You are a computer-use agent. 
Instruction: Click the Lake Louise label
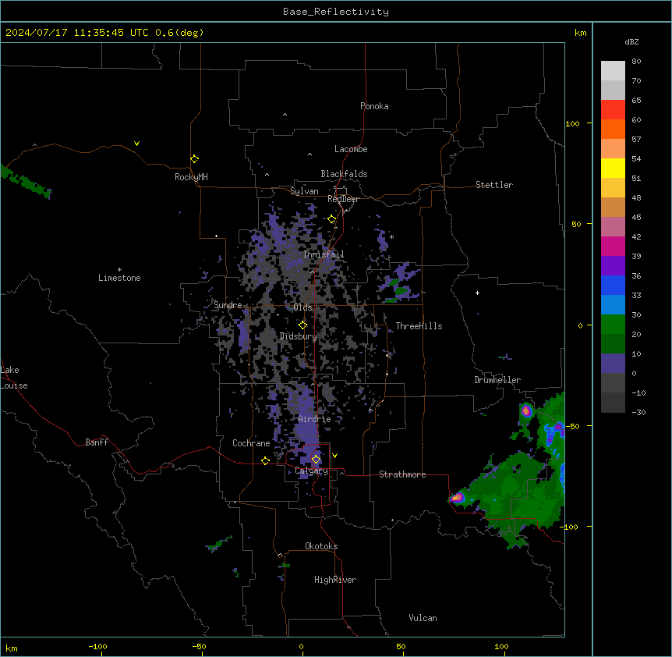14,378
